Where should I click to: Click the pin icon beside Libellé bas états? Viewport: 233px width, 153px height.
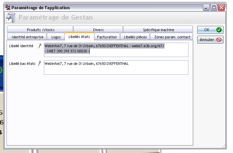point(40,64)
